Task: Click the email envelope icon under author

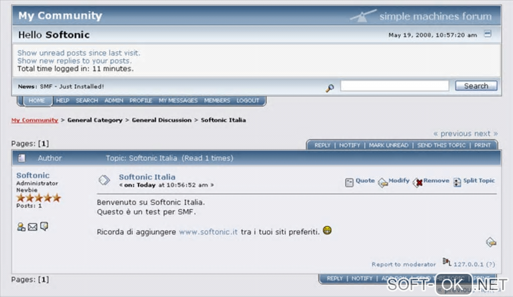Action: pyautogui.click(x=32, y=226)
